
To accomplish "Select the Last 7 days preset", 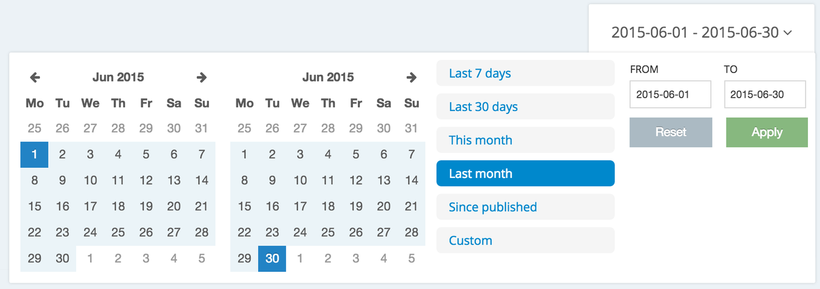I will [525, 73].
